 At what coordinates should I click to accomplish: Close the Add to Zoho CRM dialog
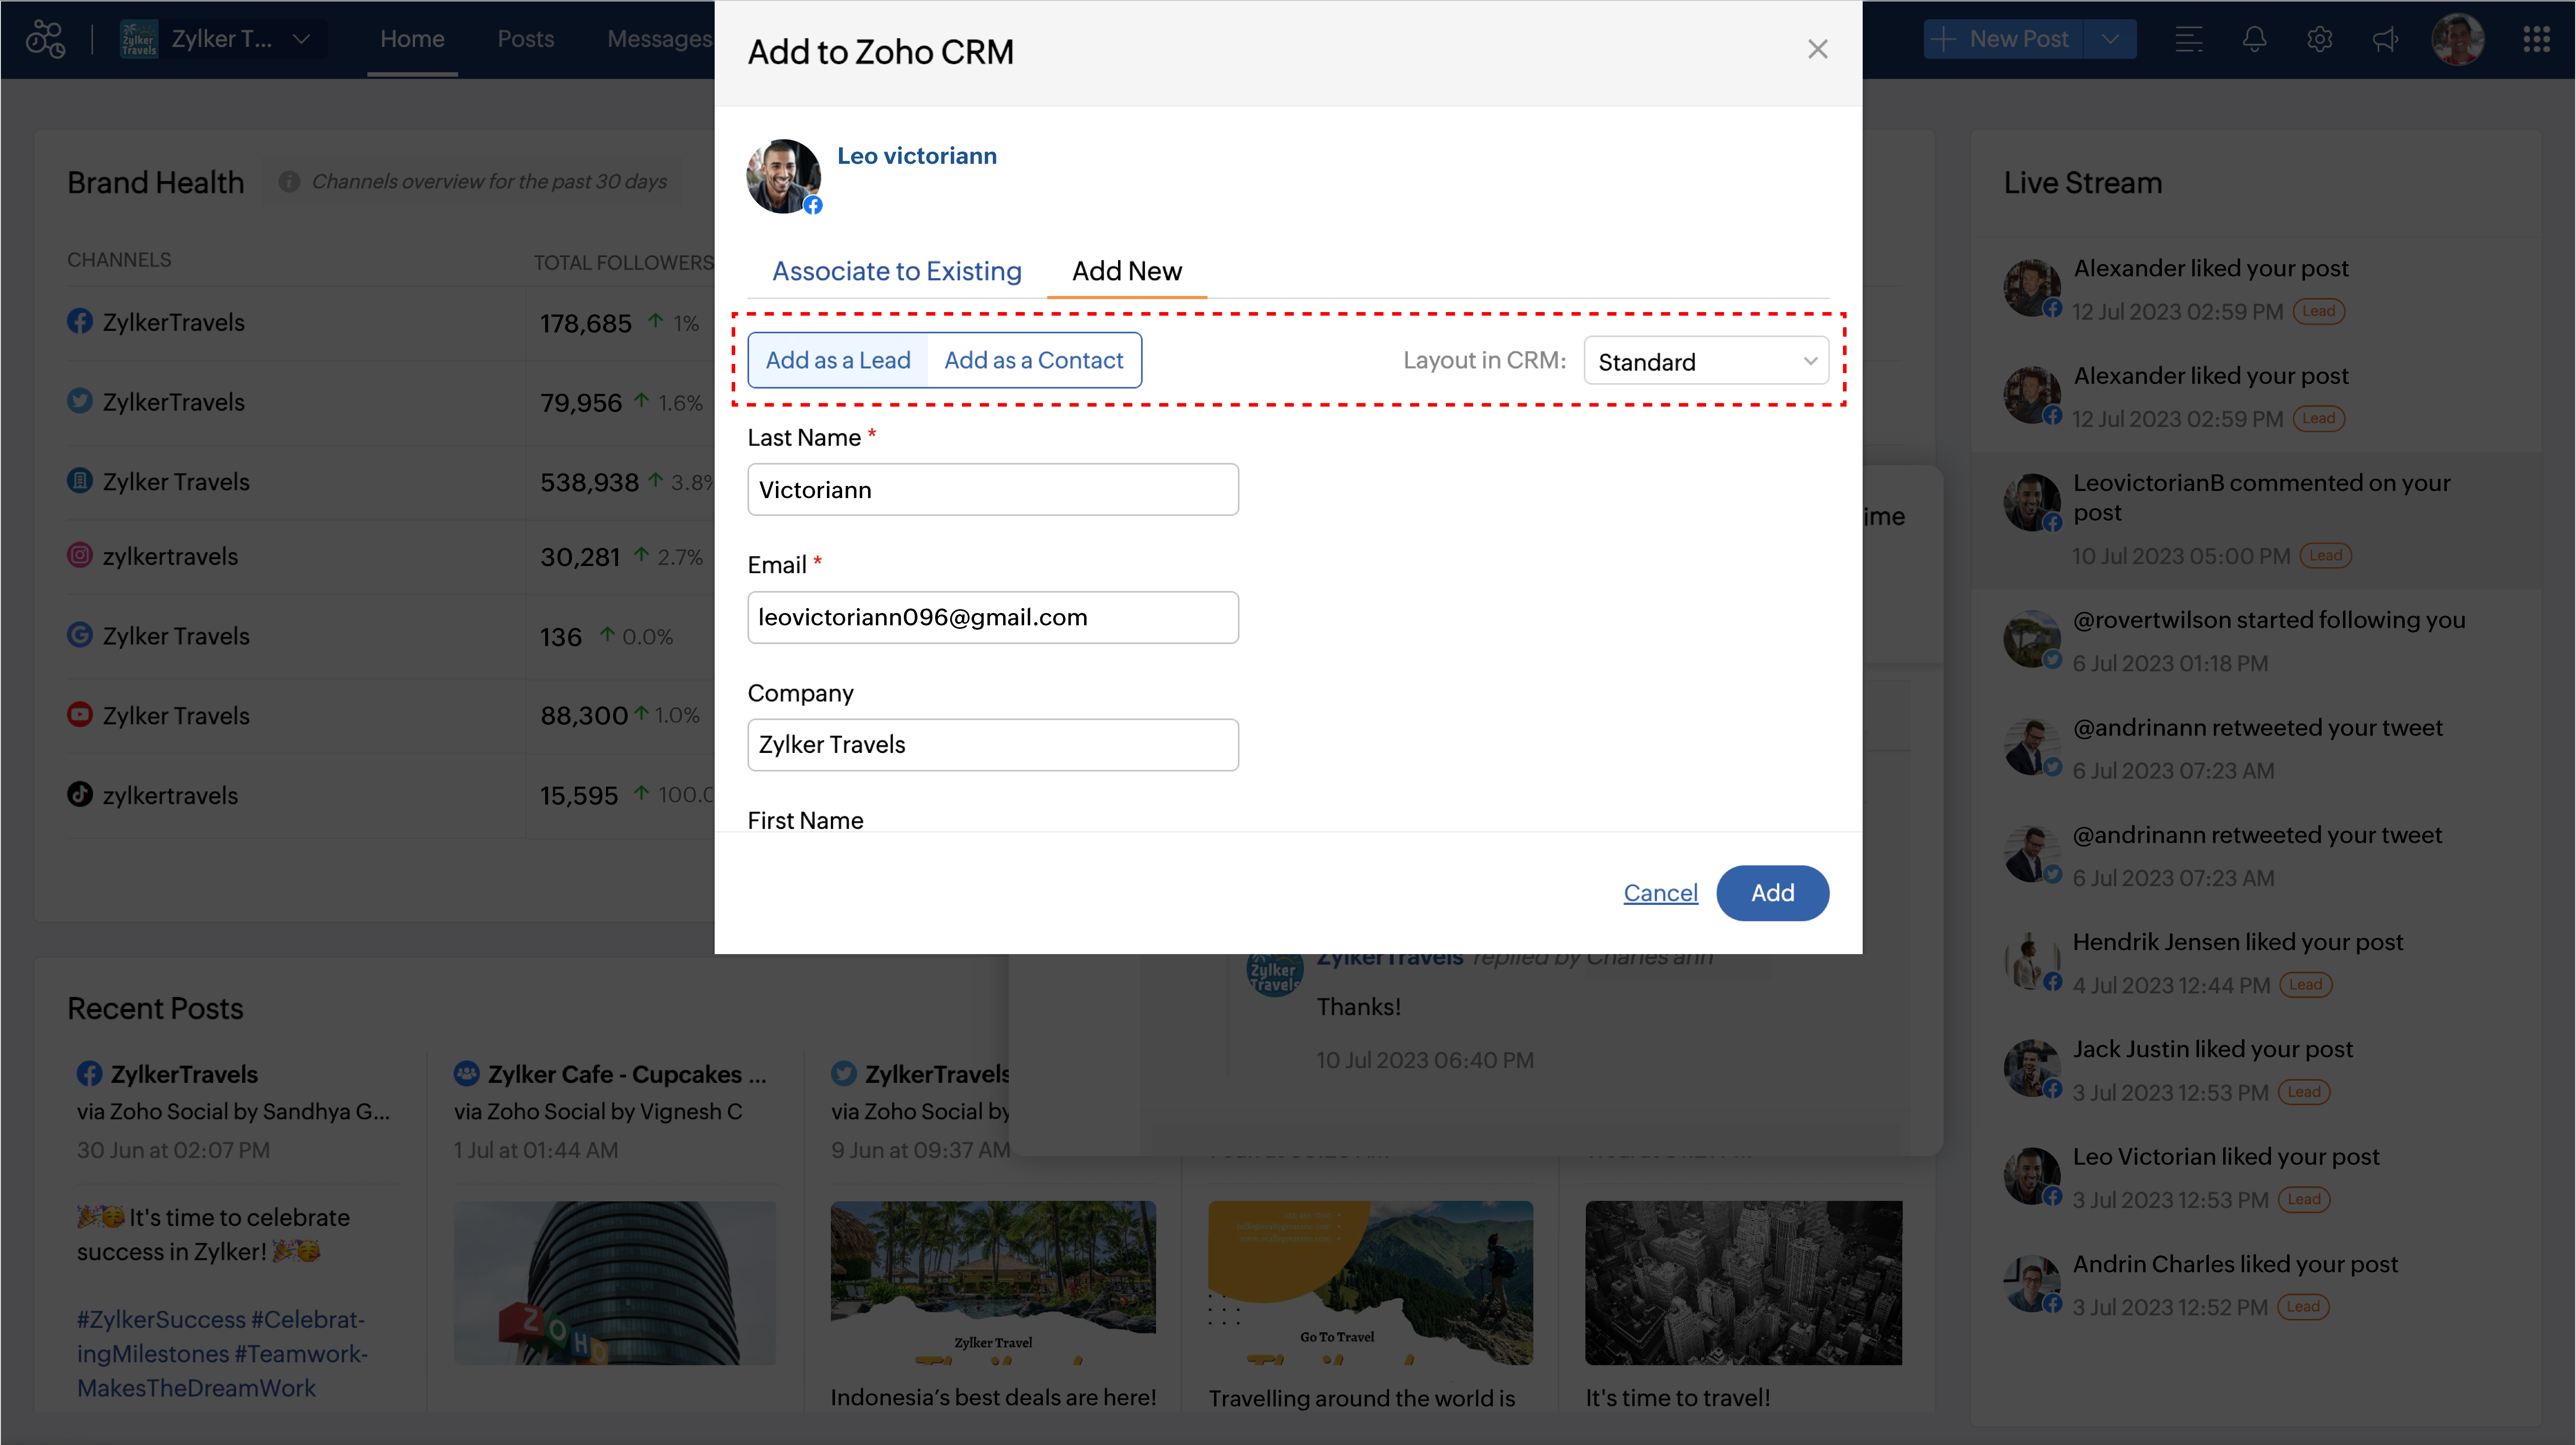[1817, 49]
